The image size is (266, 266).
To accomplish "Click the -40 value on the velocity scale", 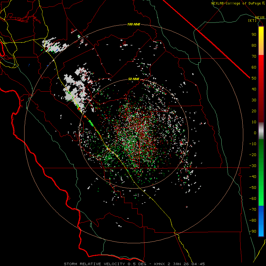I will (253, 177).
